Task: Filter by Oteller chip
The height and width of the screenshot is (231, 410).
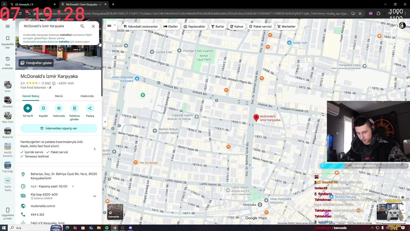Action: point(170,27)
